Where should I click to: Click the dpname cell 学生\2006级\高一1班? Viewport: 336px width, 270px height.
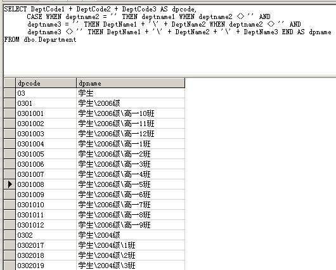click(x=131, y=144)
